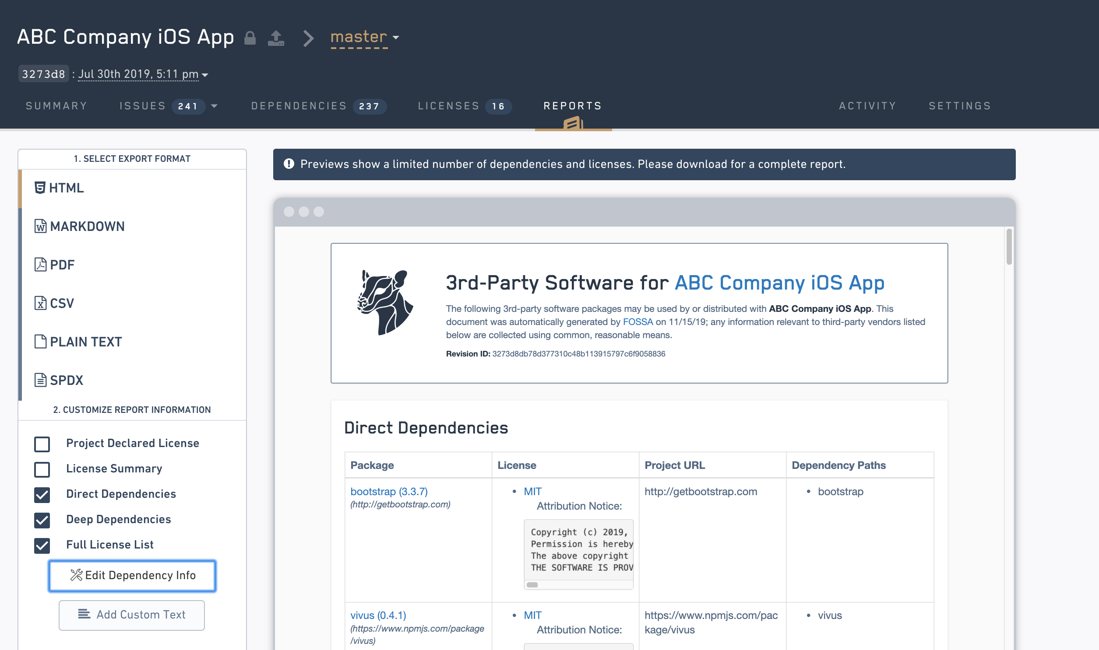Click the preview pane vertical scrollbar
Image resolution: width=1099 pixels, height=650 pixels.
1009,248
